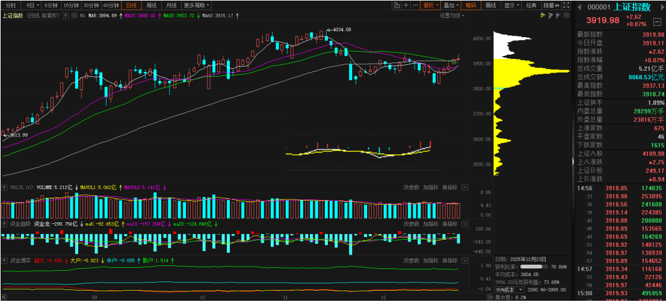666x302 pixels.
Task: Click the first gray flag icon above chip panel
Action: [550, 15]
